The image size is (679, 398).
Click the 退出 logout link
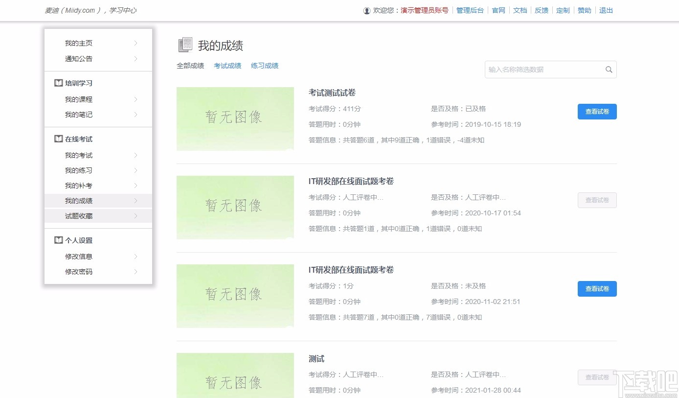pyautogui.click(x=606, y=10)
